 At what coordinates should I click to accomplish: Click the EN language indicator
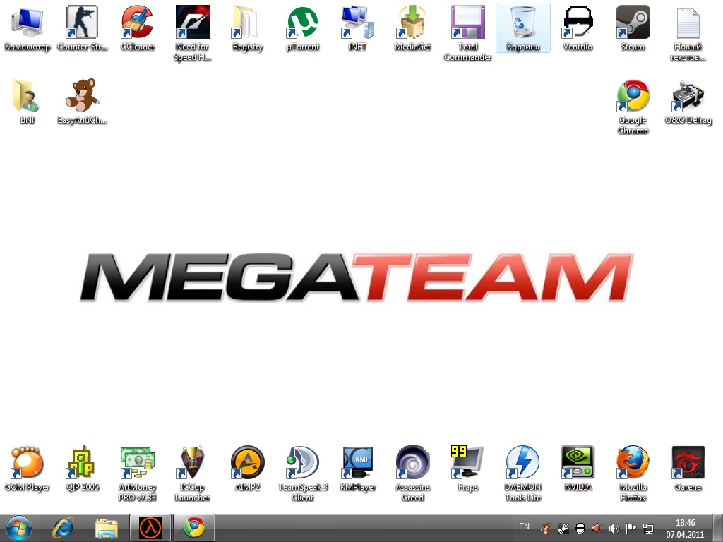pyautogui.click(x=524, y=526)
